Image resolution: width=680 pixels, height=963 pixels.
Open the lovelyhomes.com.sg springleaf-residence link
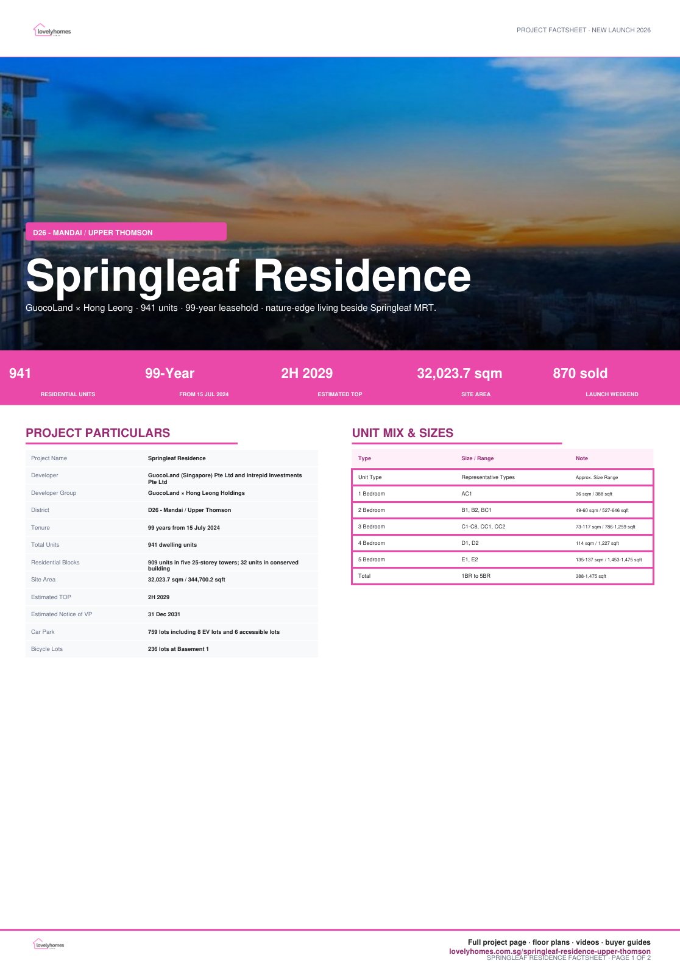550,951
